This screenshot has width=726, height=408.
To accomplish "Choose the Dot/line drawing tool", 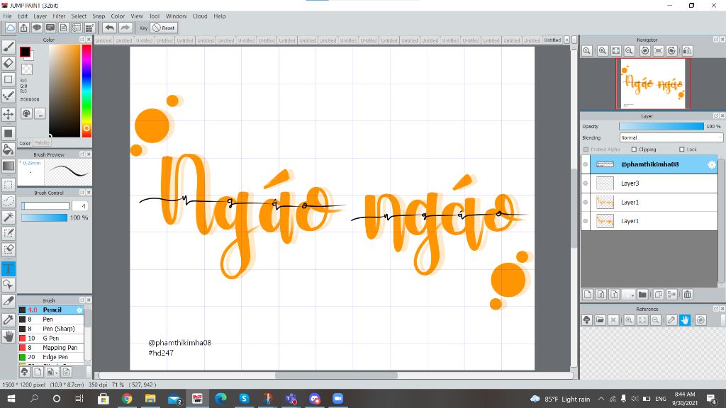I will point(9,96).
